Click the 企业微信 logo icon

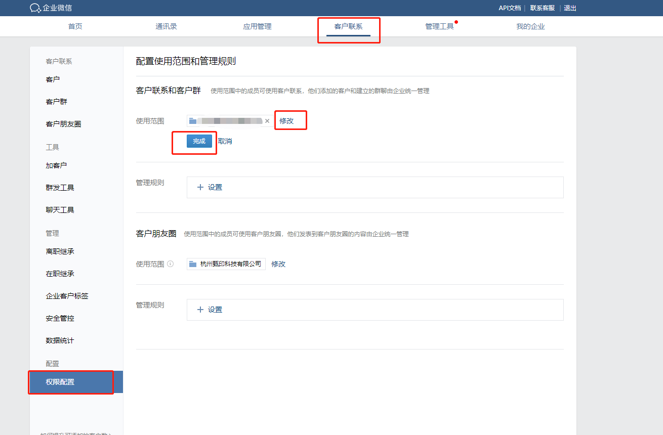click(x=35, y=8)
